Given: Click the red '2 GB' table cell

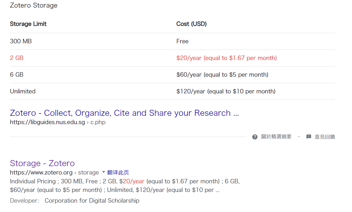Looking at the screenshot, I should click(x=17, y=58).
